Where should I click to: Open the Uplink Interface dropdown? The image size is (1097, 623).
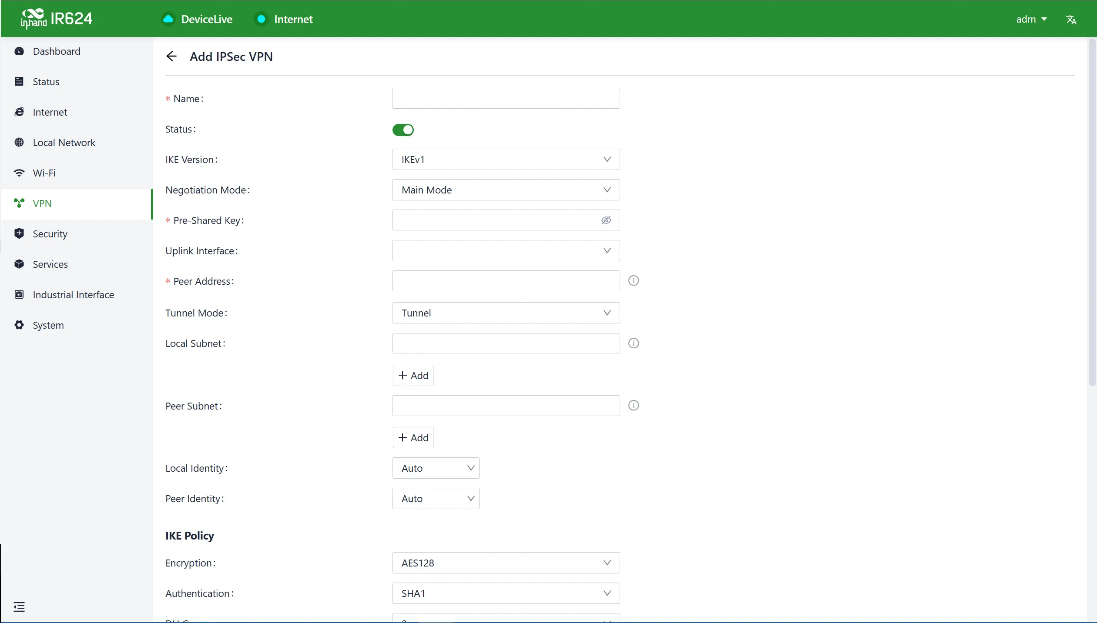(x=506, y=251)
